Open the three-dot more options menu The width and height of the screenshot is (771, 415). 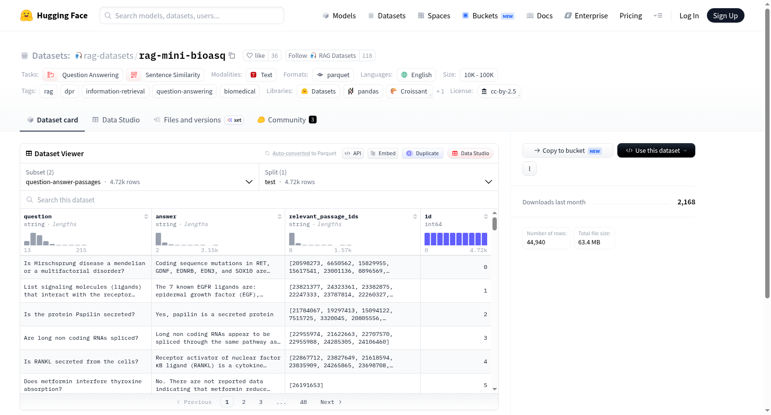[x=530, y=169]
